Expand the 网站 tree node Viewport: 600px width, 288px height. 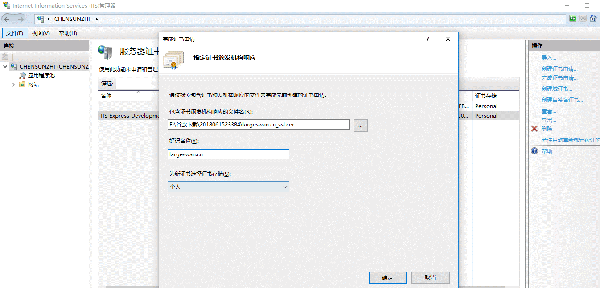tap(14, 85)
